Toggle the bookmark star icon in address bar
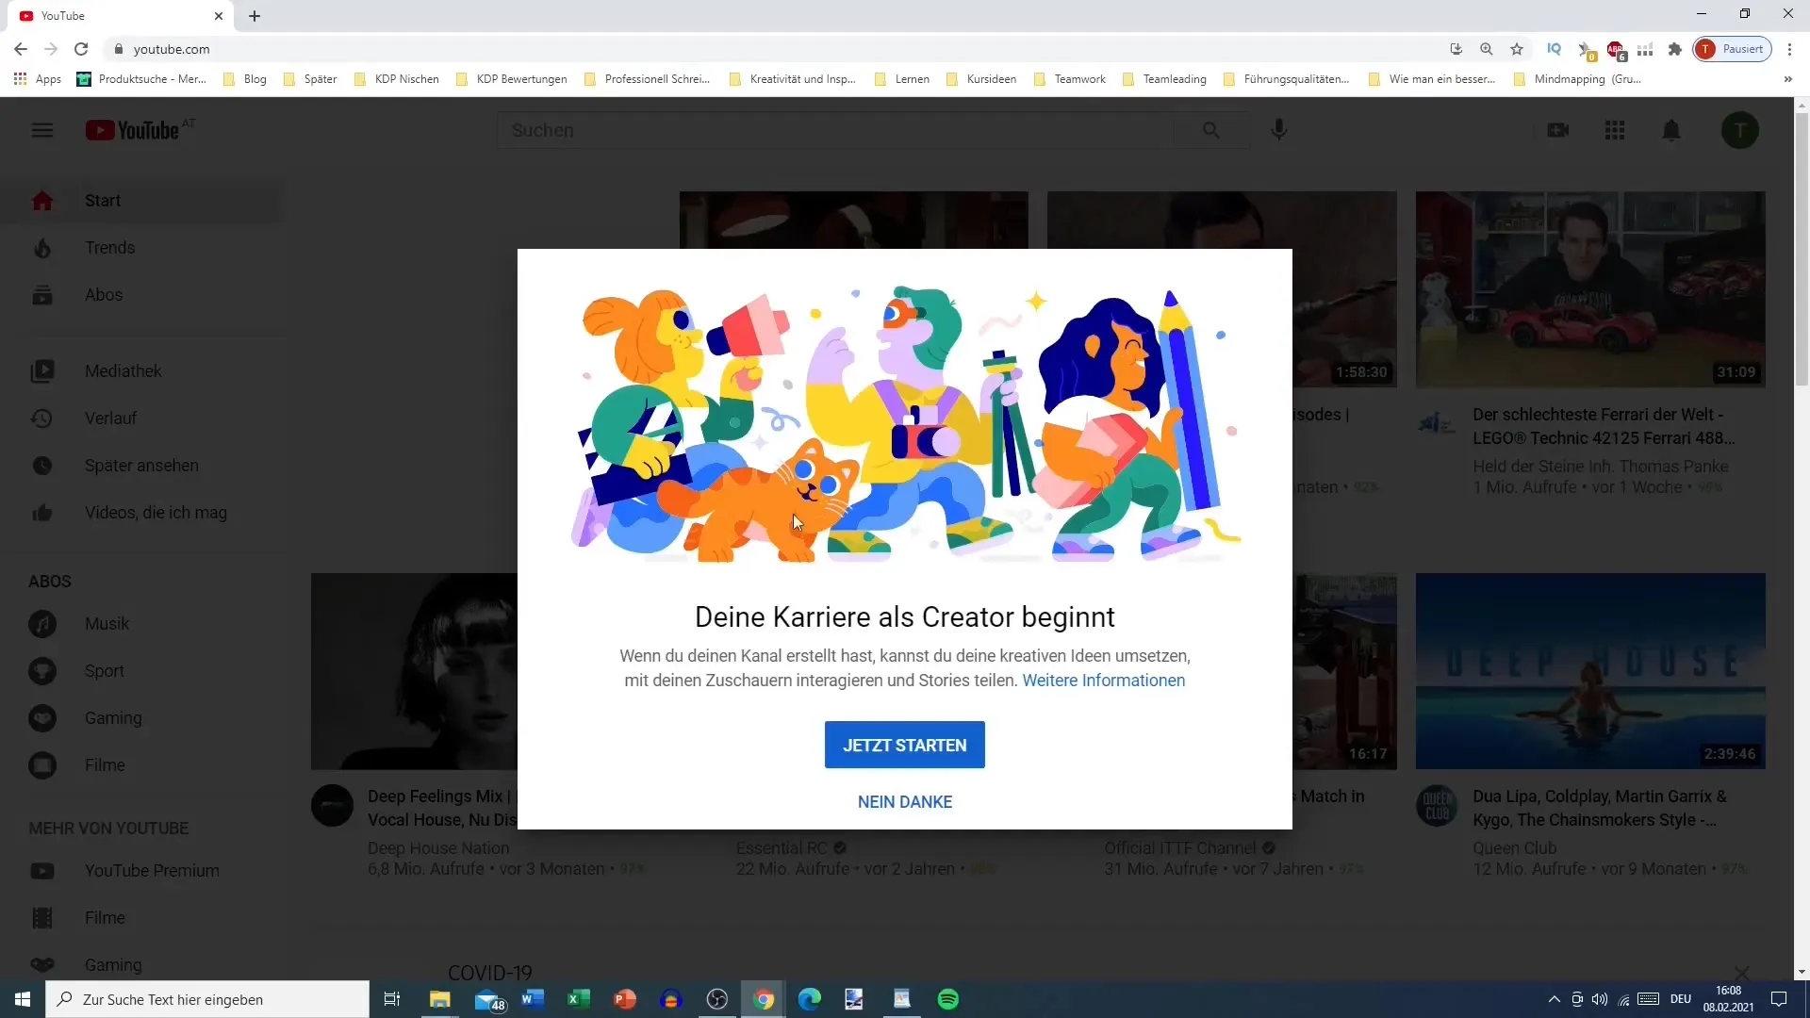 click(1518, 50)
